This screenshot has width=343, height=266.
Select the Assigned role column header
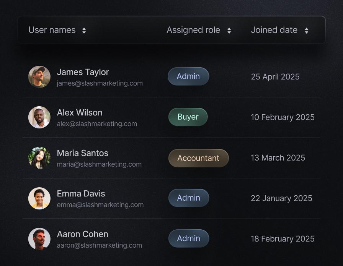click(193, 30)
